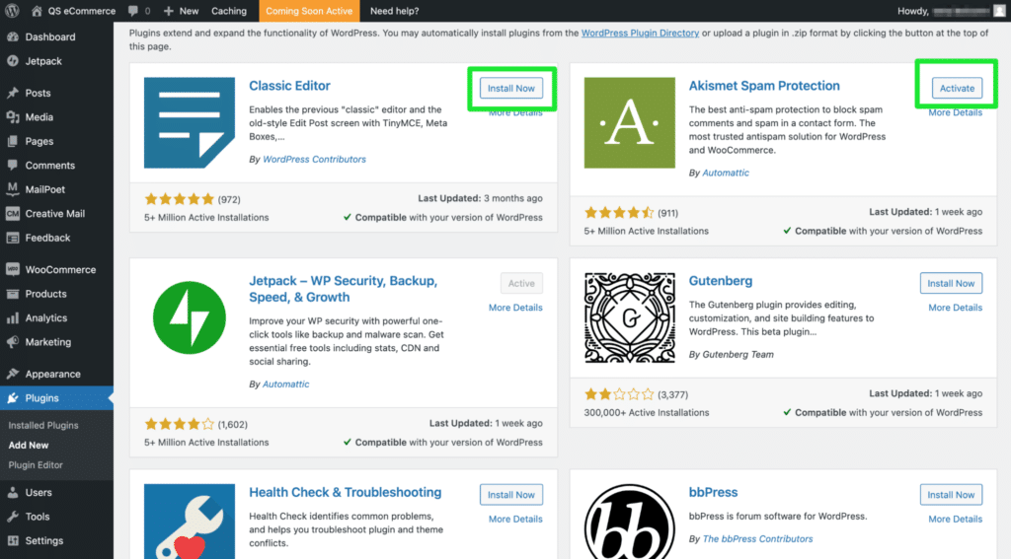The height and width of the screenshot is (559, 1011).
Task: Click the WooCommerce sidebar icon
Action: coord(13,269)
